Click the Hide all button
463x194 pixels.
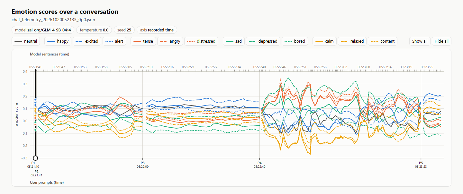(441, 41)
